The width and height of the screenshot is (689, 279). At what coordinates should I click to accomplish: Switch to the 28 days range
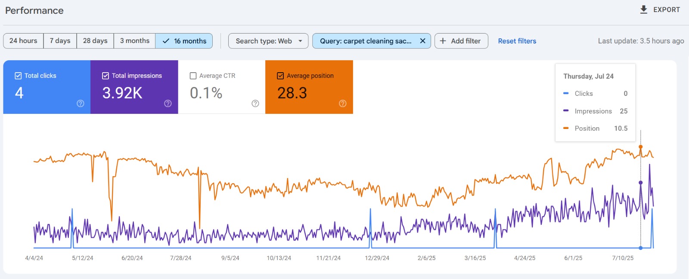coord(95,41)
